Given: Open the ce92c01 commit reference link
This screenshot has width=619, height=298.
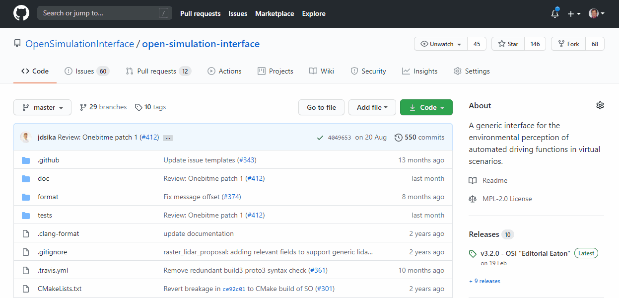Looking at the screenshot, I should point(234,289).
